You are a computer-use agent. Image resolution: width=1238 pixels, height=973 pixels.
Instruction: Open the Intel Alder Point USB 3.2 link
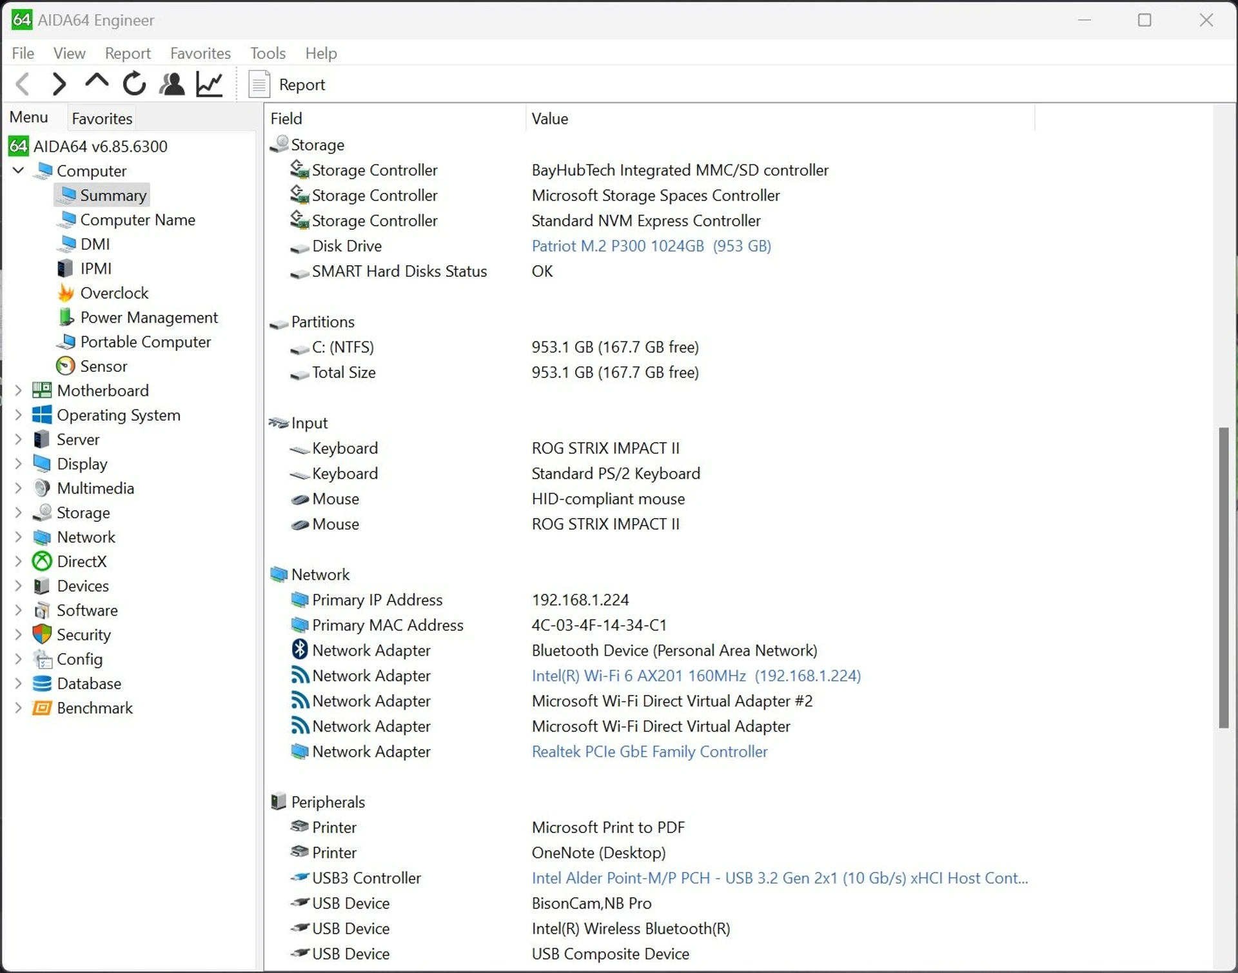[780, 878]
